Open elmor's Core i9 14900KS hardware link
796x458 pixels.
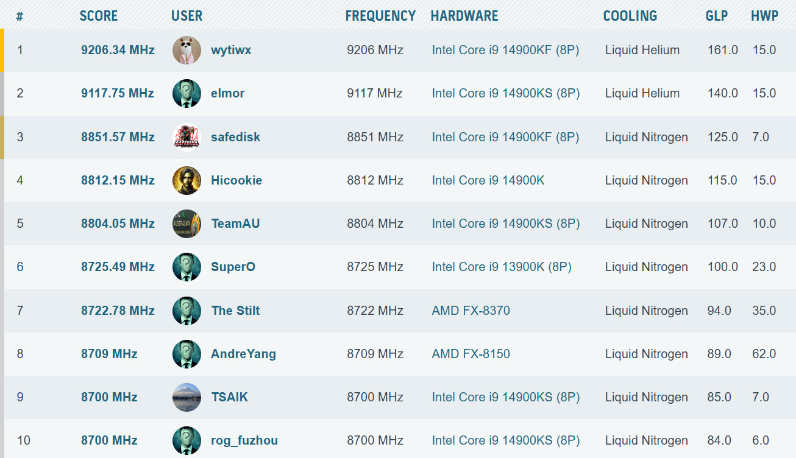pyautogui.click(x=506, y=93)
